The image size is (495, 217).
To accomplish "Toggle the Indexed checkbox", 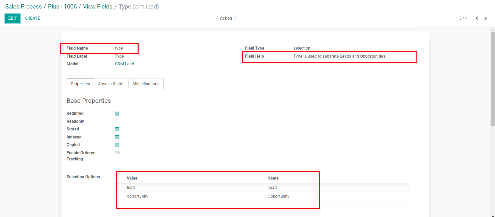I will click(117, 137).
